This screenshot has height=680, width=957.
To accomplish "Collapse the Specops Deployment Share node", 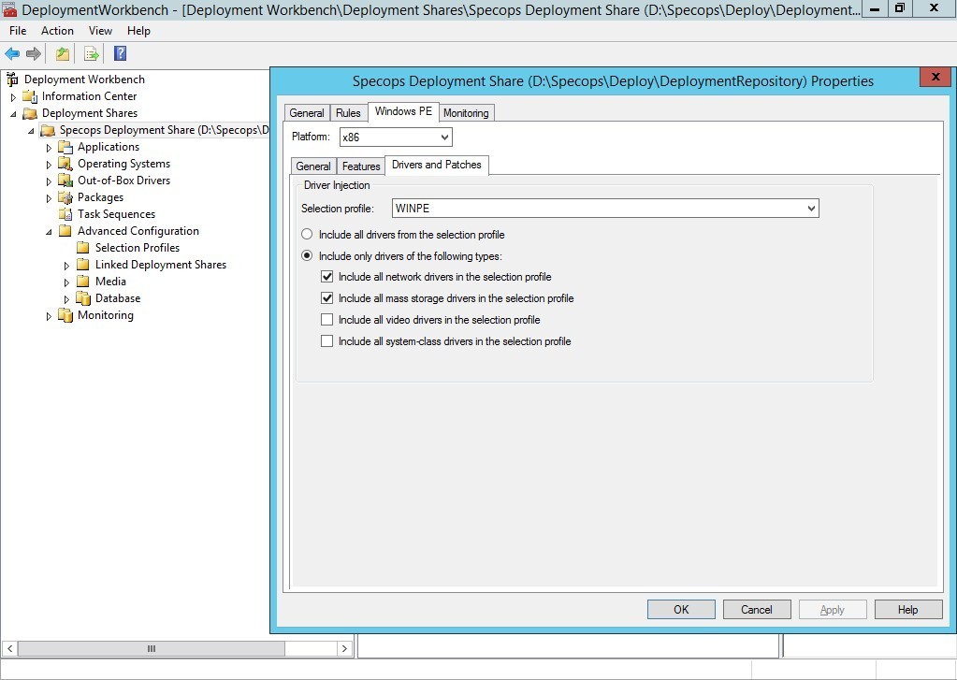I will click(x=31, y=131).
